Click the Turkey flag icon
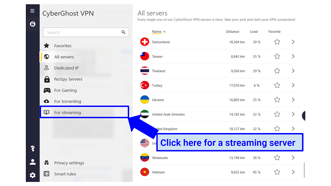 coord(145,85)
